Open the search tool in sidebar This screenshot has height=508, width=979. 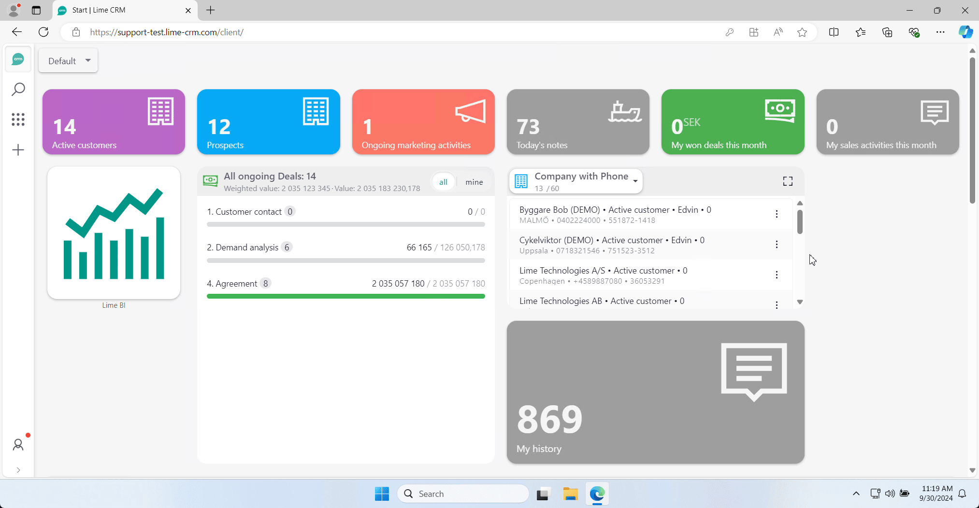click(x=18, y=89)
